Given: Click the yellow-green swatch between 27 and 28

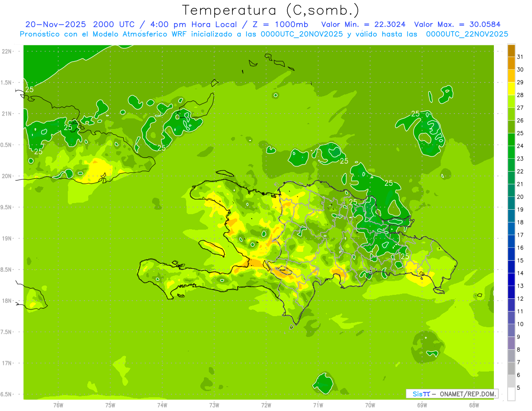Looking at the screenshot, I should 511,102.
